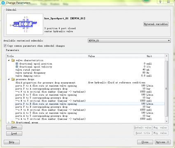This screenshot has width=175, height=148.
Task: Expand the fractional areas group
Action: [9, 122]
